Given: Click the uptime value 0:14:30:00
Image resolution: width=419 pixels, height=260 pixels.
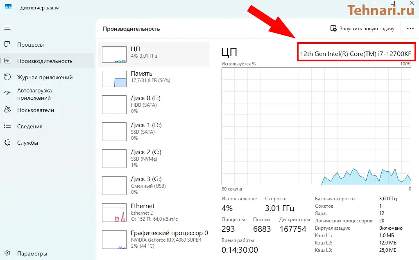Looking at the screenshot, I should 240,250.
